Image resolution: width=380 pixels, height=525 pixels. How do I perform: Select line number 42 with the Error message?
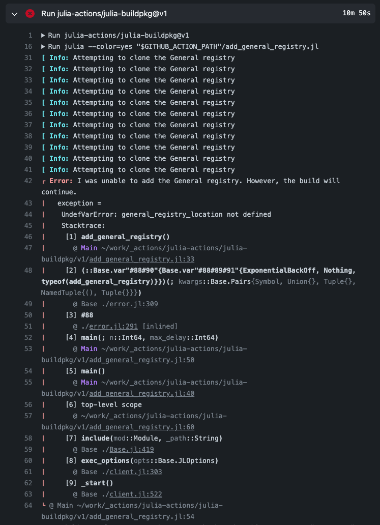(28, 181)
